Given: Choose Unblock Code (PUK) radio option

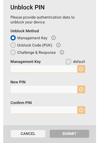Looking at the screenshot, I should (13, 45).
